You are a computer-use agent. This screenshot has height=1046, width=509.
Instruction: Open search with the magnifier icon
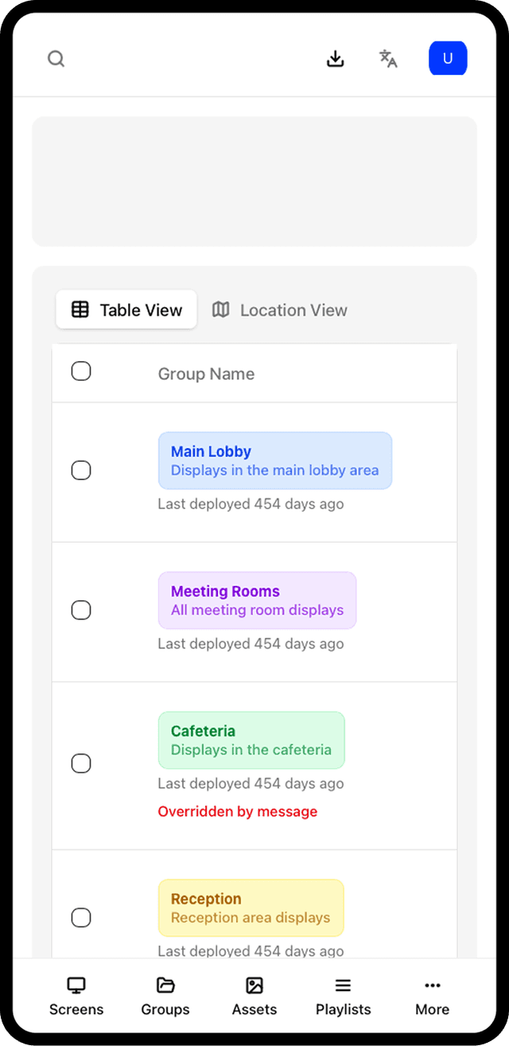[x=56, y=59]
